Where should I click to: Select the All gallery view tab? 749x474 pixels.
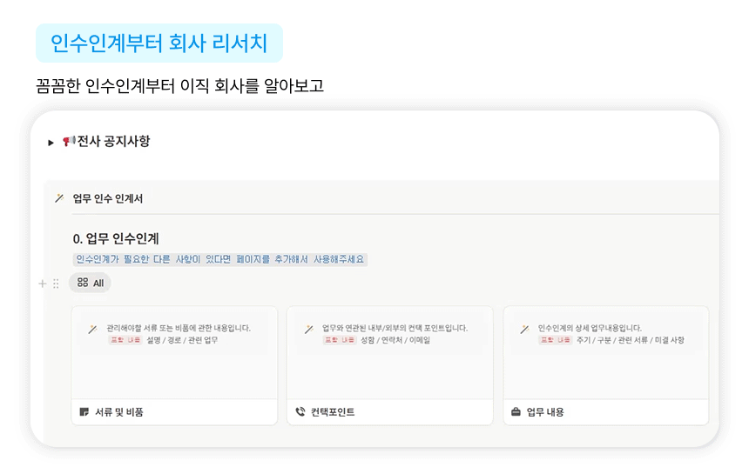(91, 283)
